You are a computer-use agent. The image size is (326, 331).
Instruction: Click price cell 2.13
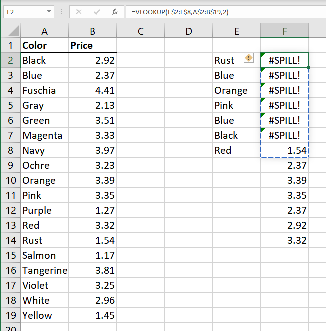pyautogui.click(x=93, y=105)
